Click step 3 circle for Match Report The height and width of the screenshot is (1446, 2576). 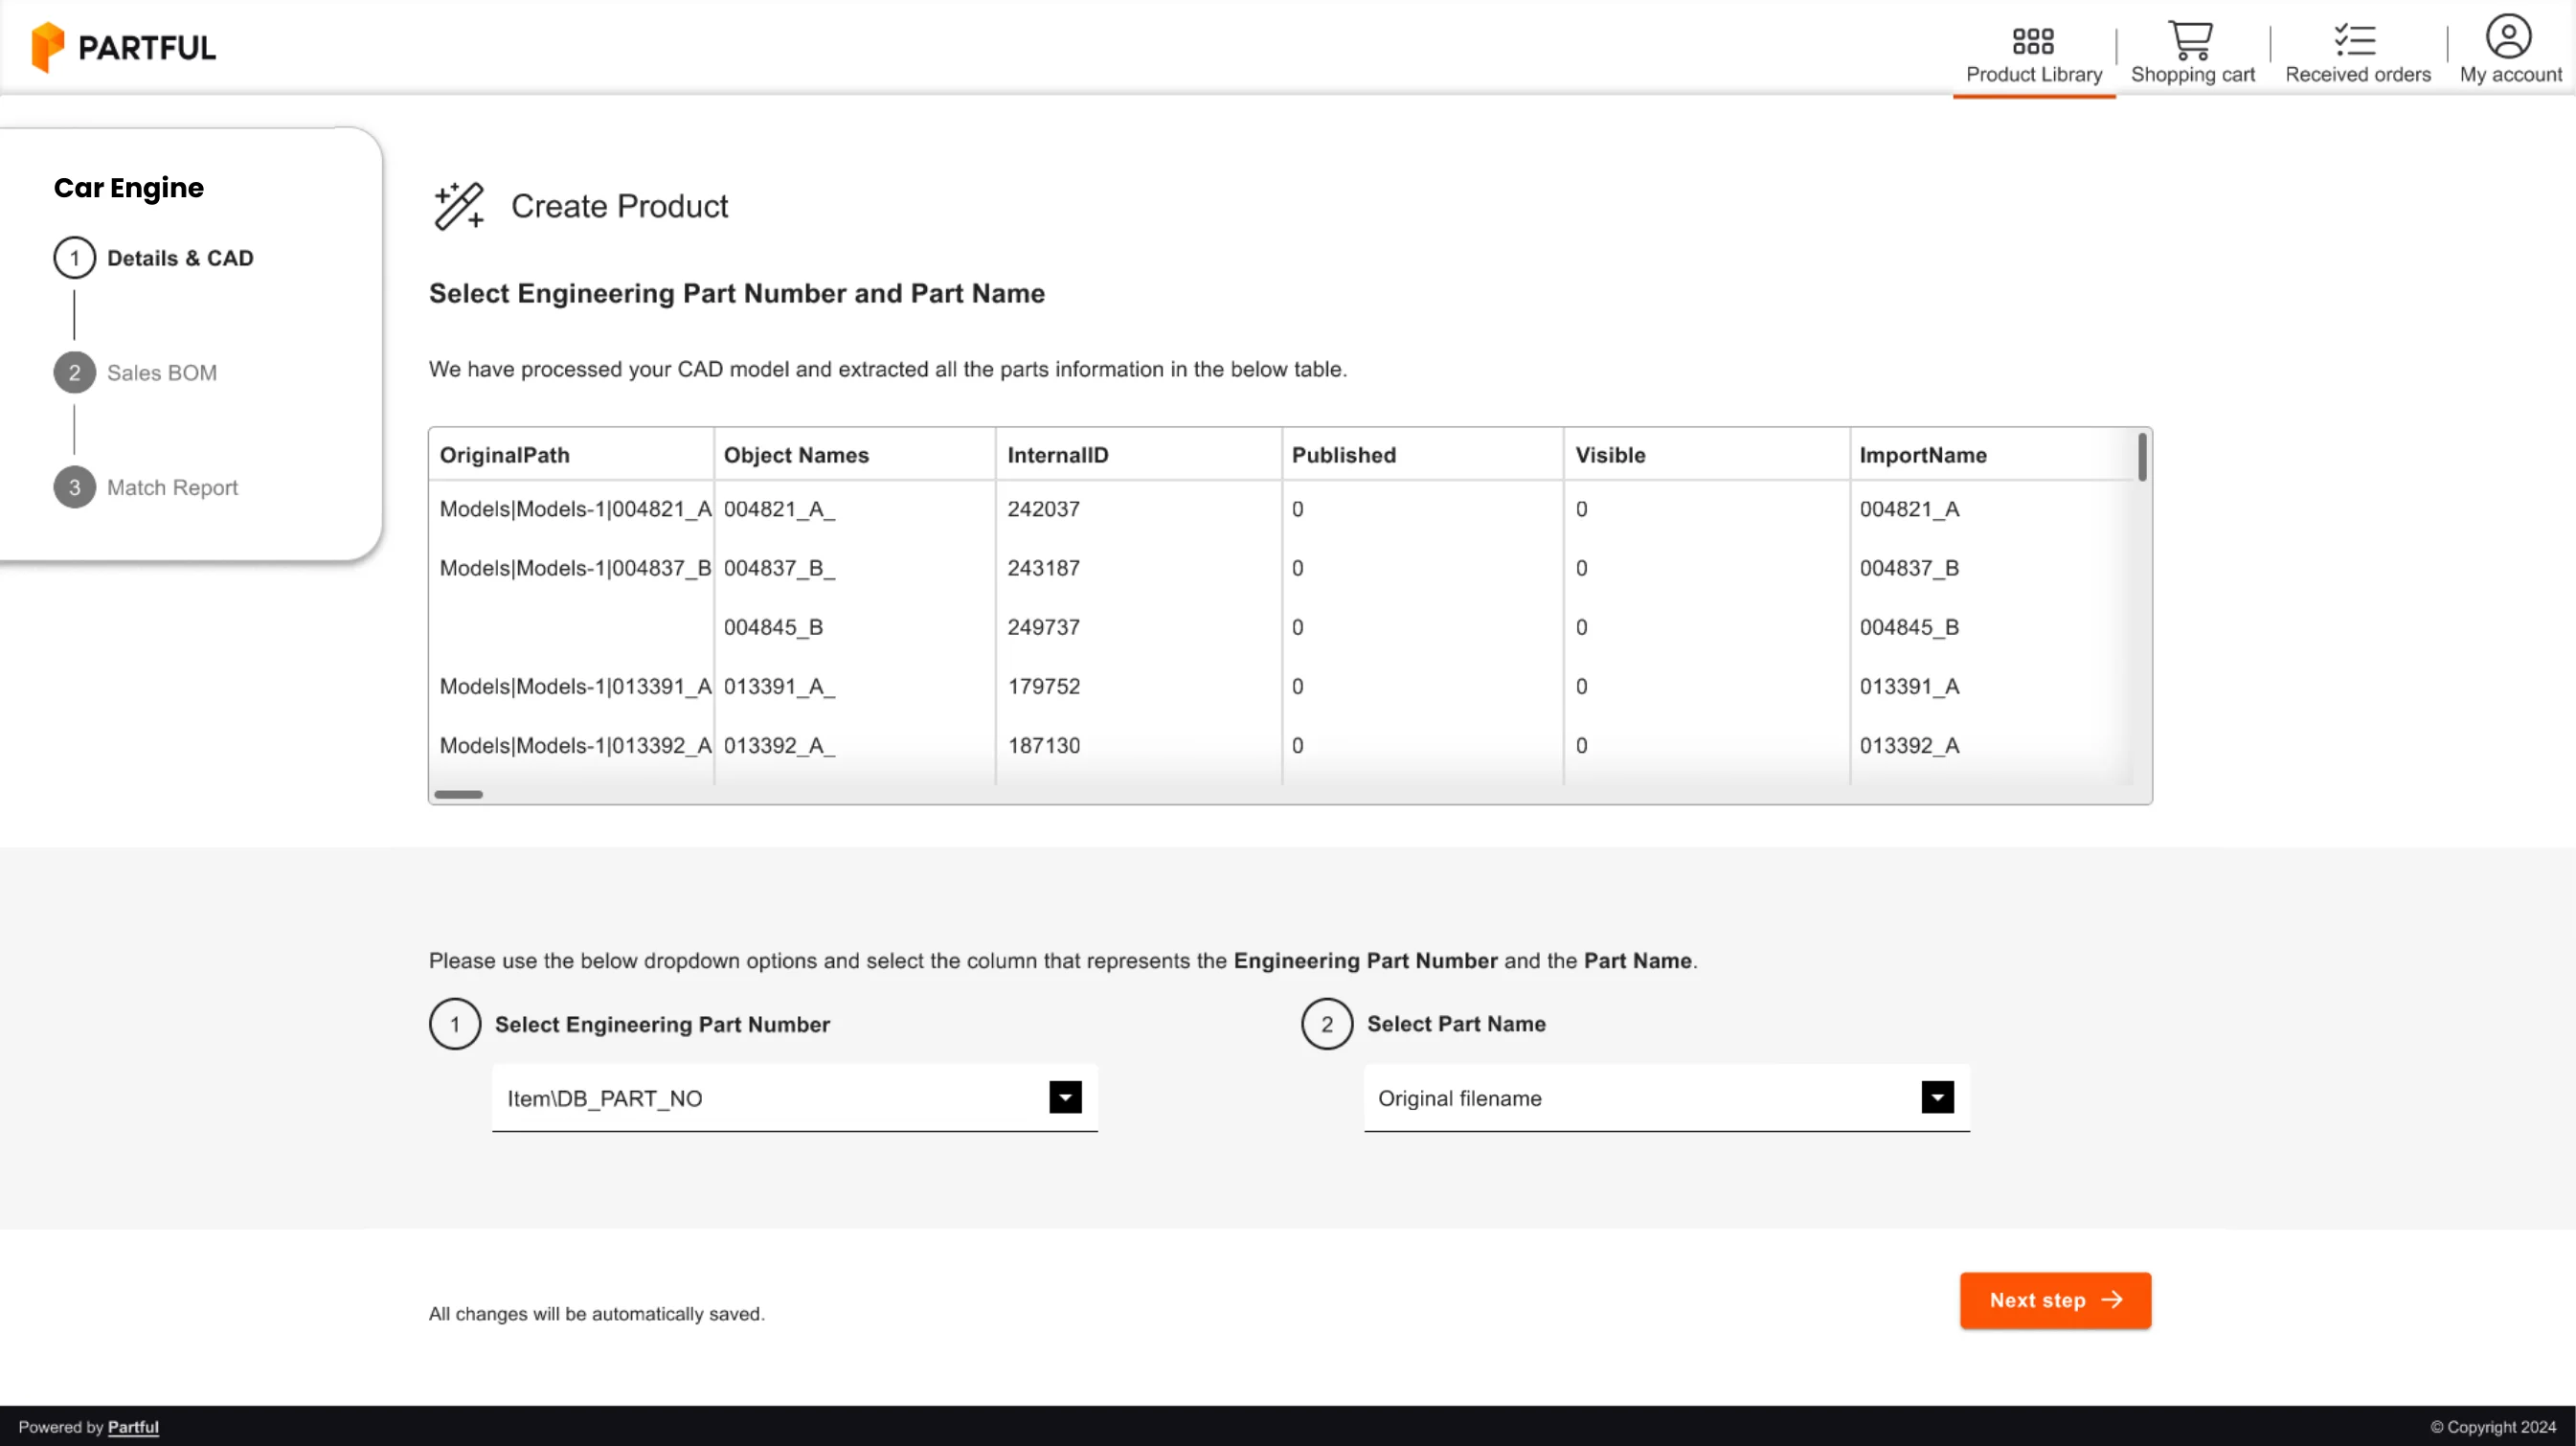pyautogui.click(x=74, y=488)
